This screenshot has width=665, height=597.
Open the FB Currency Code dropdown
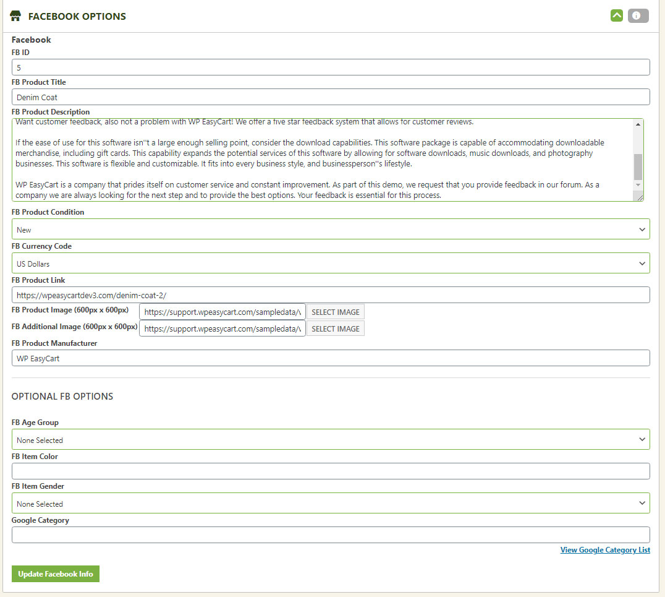331,264
